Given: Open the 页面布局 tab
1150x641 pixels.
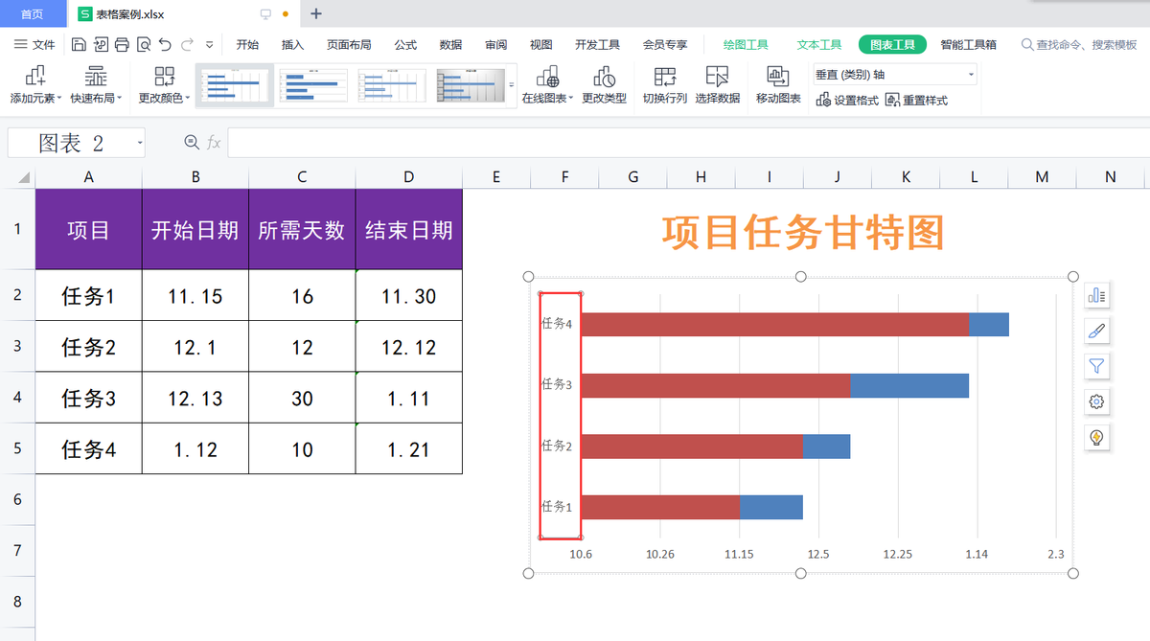Looking at the screenshot, I should coord(349,44).
